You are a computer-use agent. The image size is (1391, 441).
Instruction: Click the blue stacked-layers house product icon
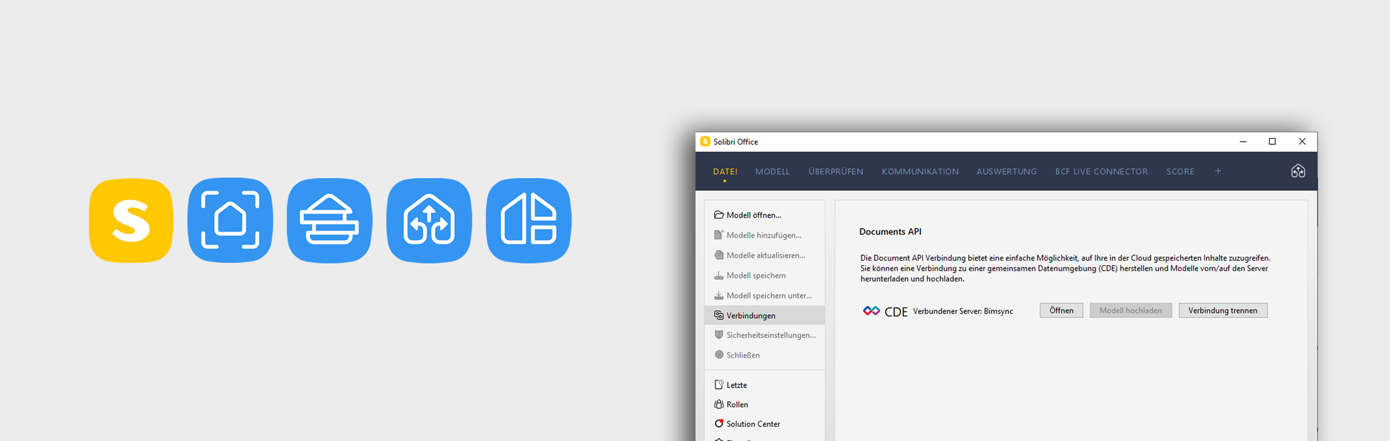[x=330, y=220]
